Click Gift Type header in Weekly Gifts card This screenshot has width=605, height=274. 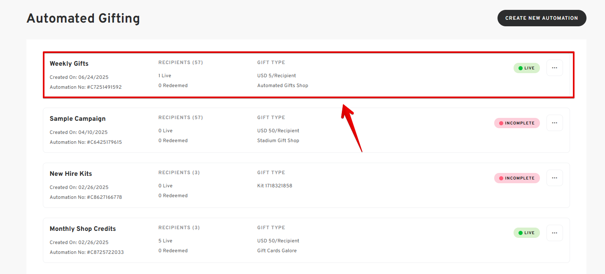271,62
